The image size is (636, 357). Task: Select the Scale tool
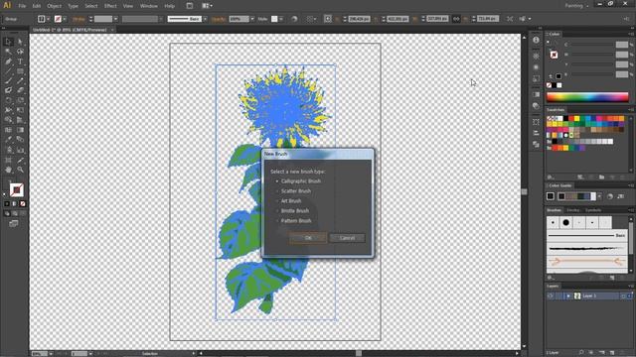pos(20,100)
